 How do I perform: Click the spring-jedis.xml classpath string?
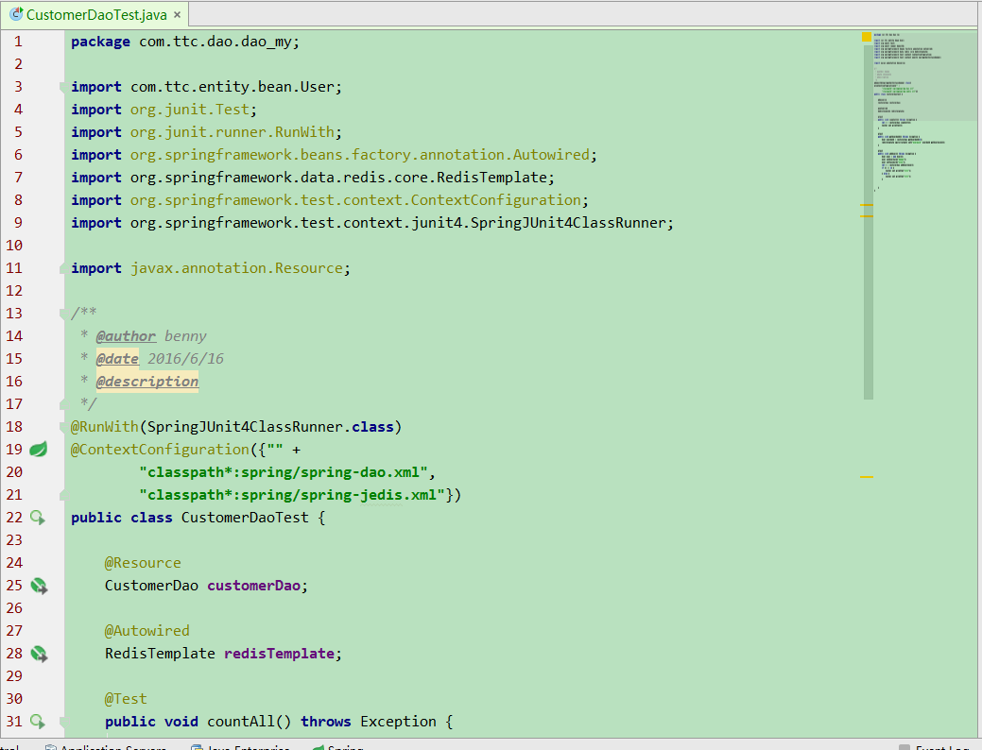(x=292, y=495)
